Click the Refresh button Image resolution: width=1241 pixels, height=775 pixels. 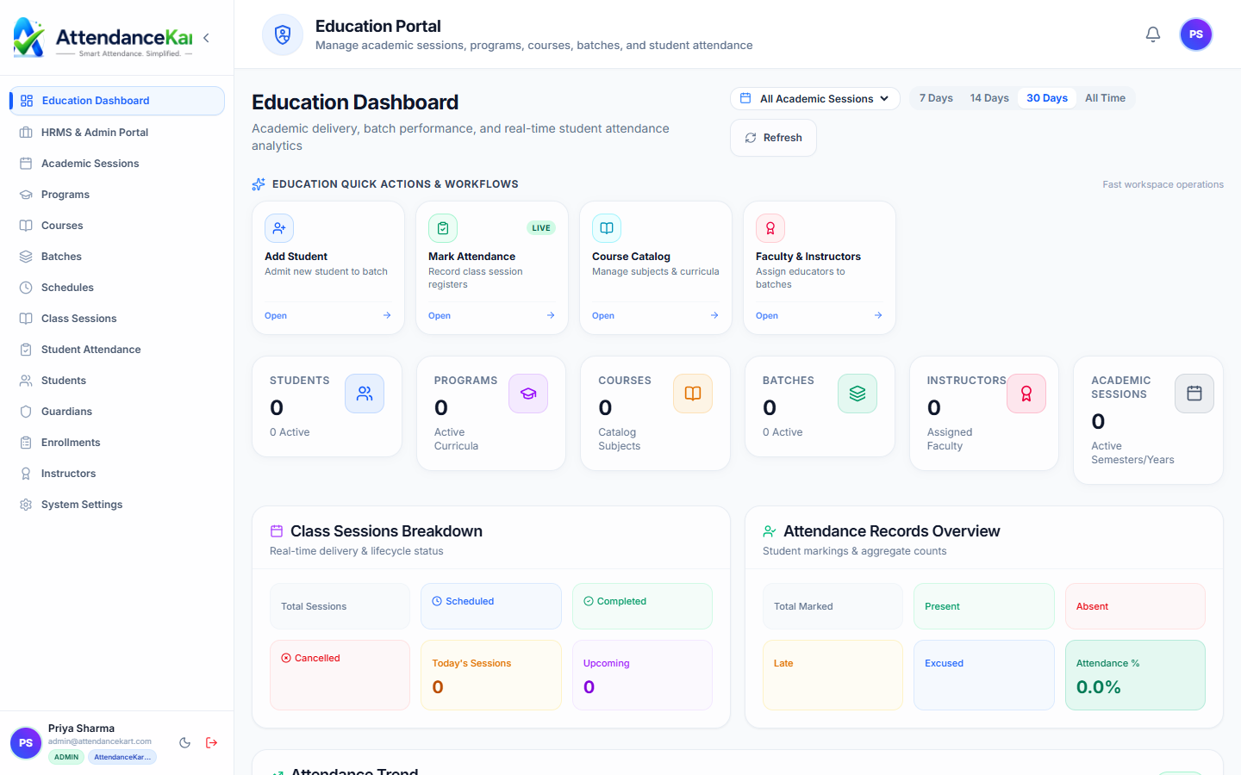[773, 138]
